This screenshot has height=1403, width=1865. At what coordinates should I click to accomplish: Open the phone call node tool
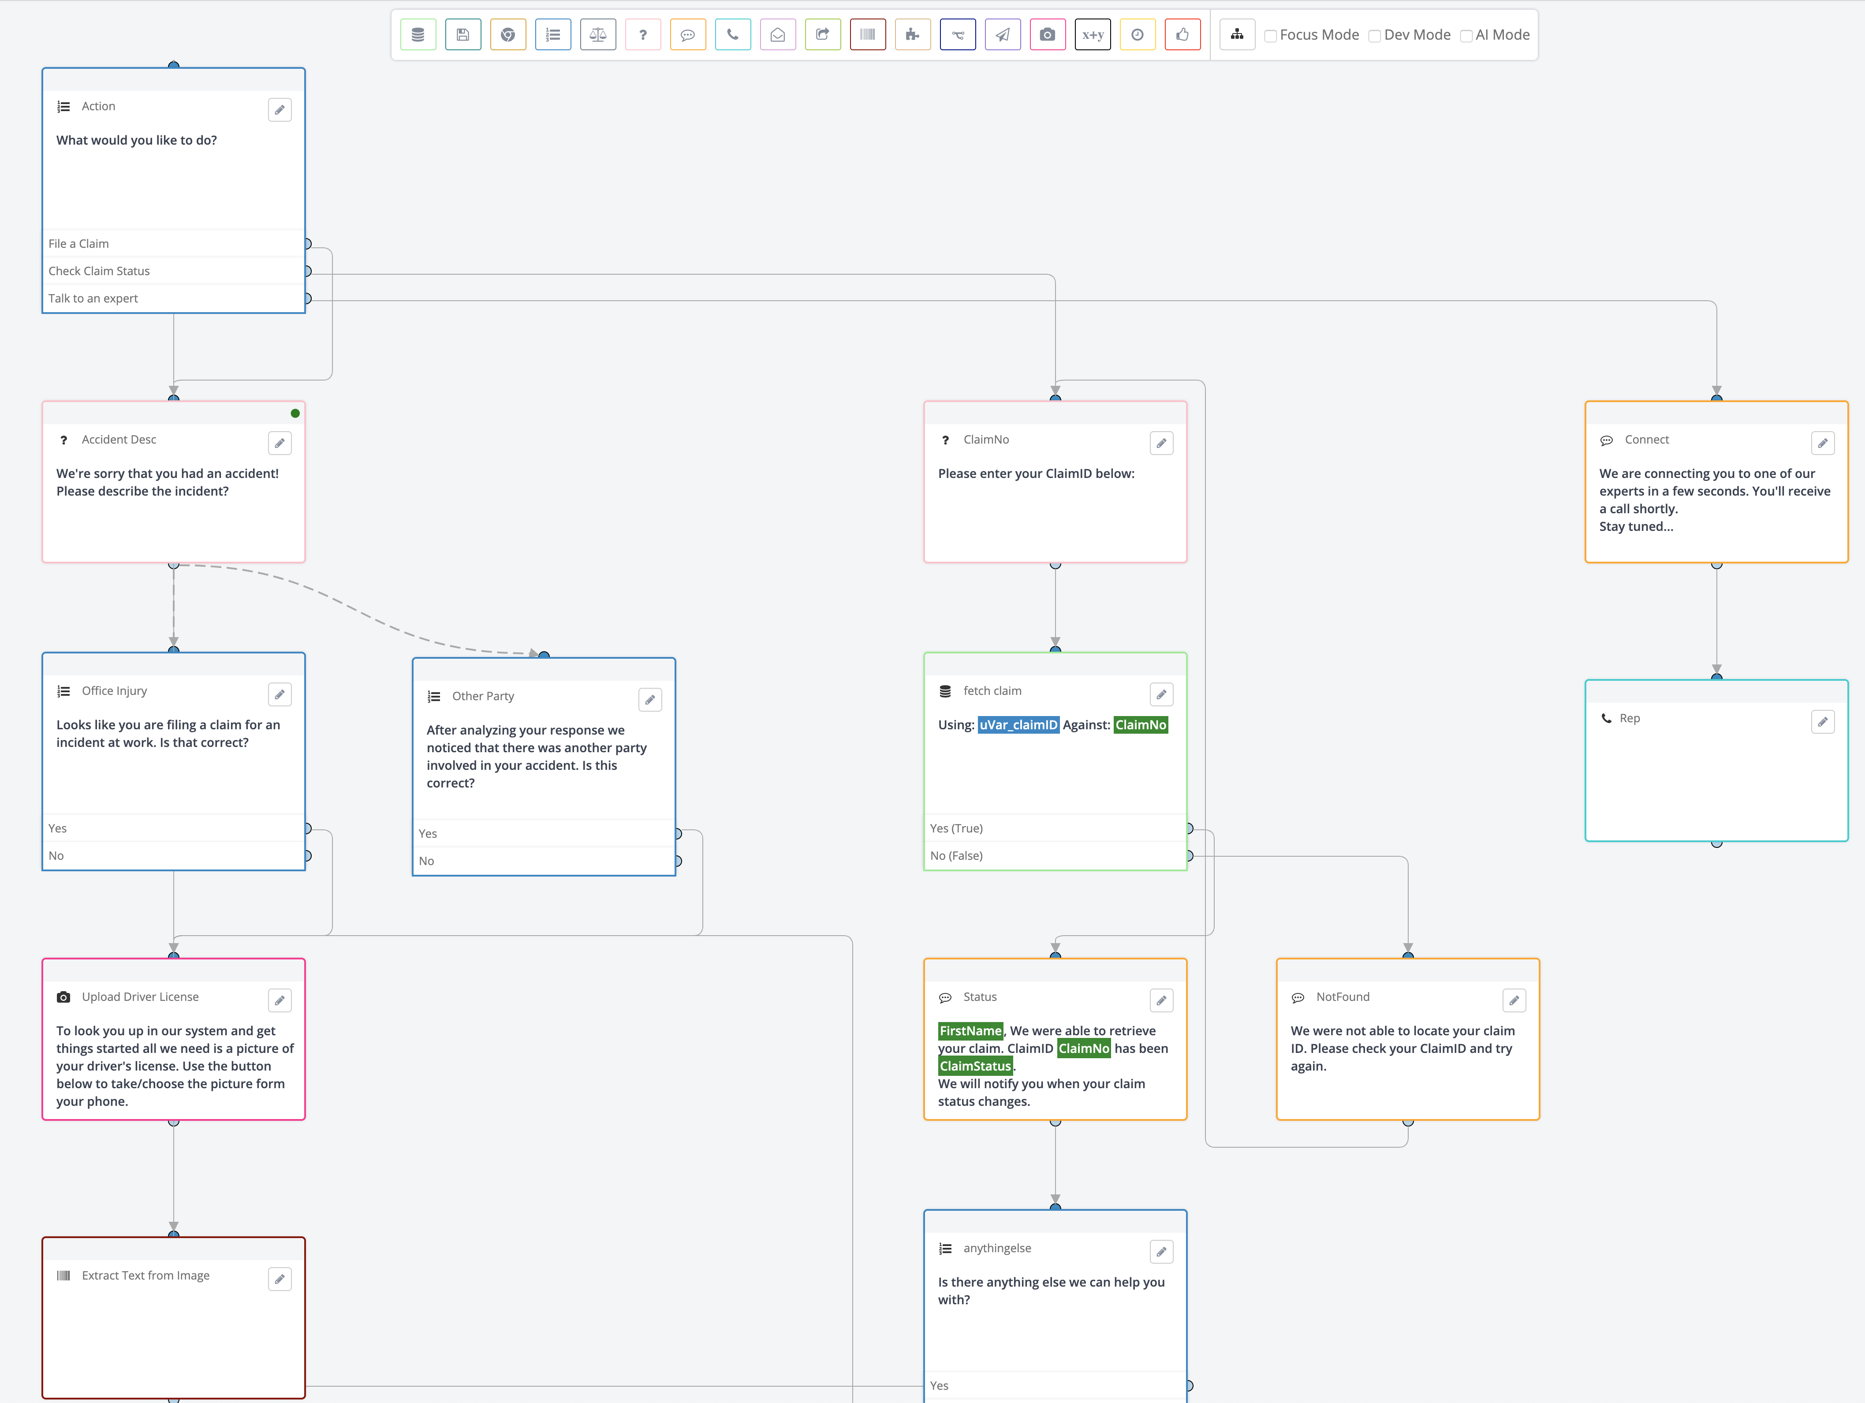[733, 34]
